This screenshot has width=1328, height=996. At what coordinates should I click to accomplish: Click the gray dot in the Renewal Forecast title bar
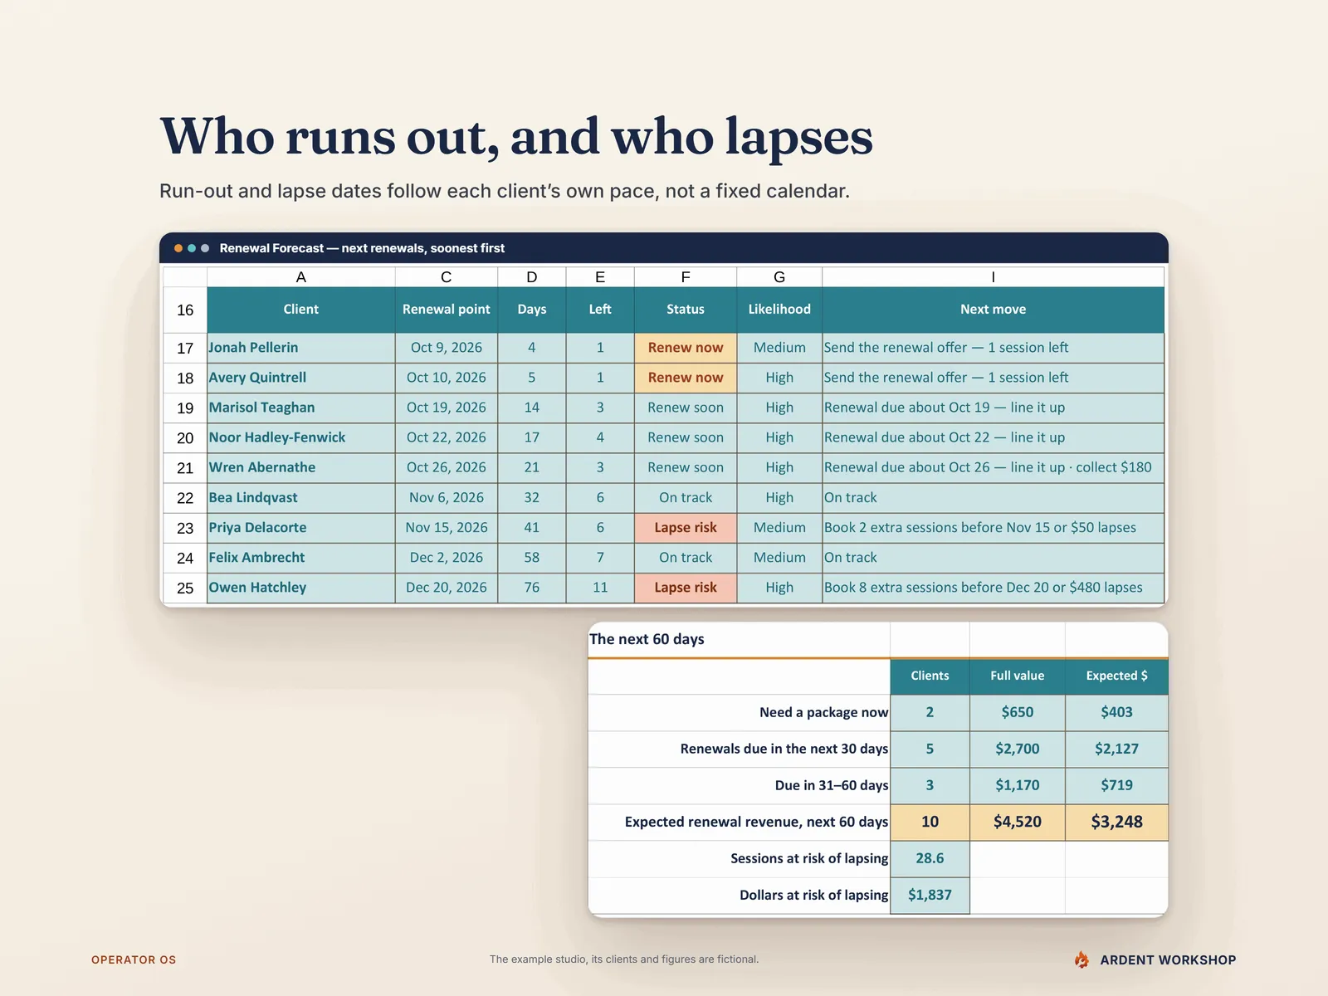point(205,248)
